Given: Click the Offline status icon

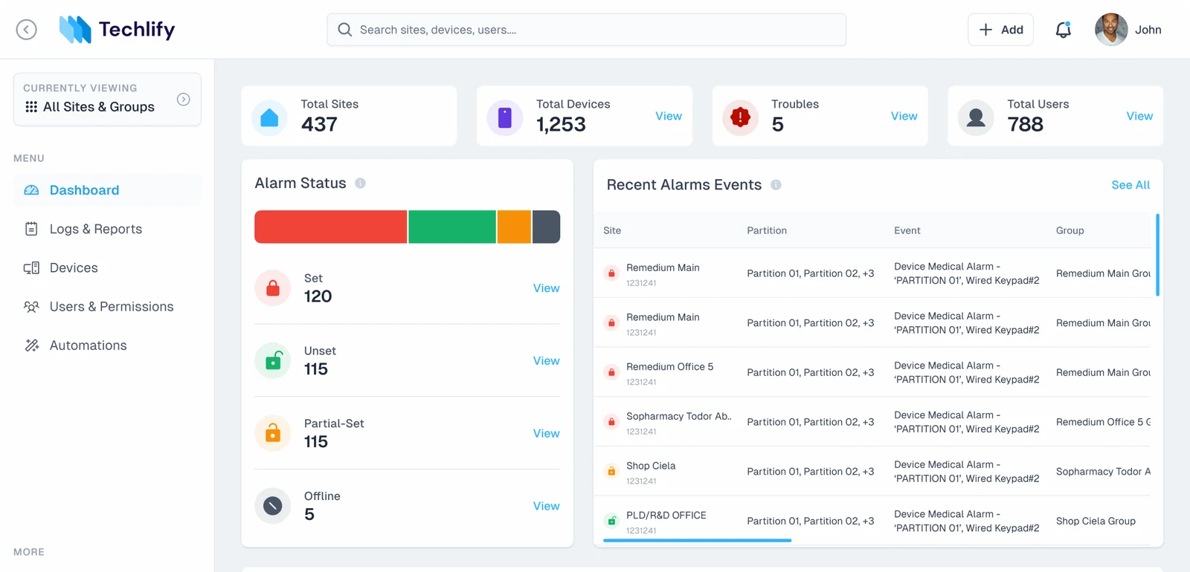Looking at the screenshot, I should pos(273,506).
